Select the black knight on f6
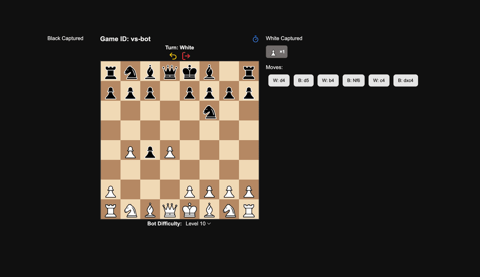Image resolution: width=480 pixels, height=277 pixels. tap(209, 111)
